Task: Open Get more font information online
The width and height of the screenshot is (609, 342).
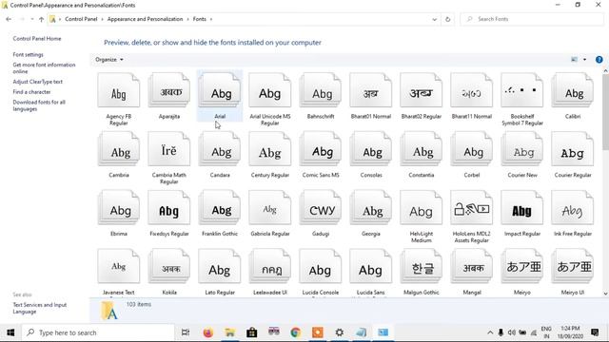Action: (44, 68)
